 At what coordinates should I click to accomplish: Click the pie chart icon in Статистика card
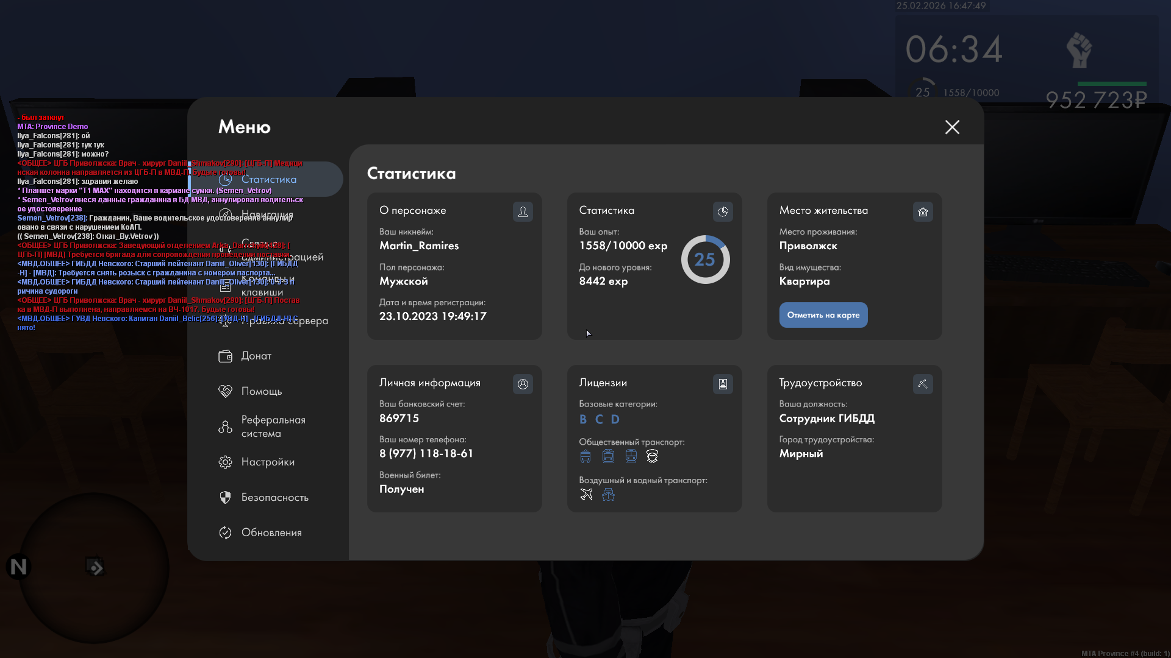[x=723, y=211]
